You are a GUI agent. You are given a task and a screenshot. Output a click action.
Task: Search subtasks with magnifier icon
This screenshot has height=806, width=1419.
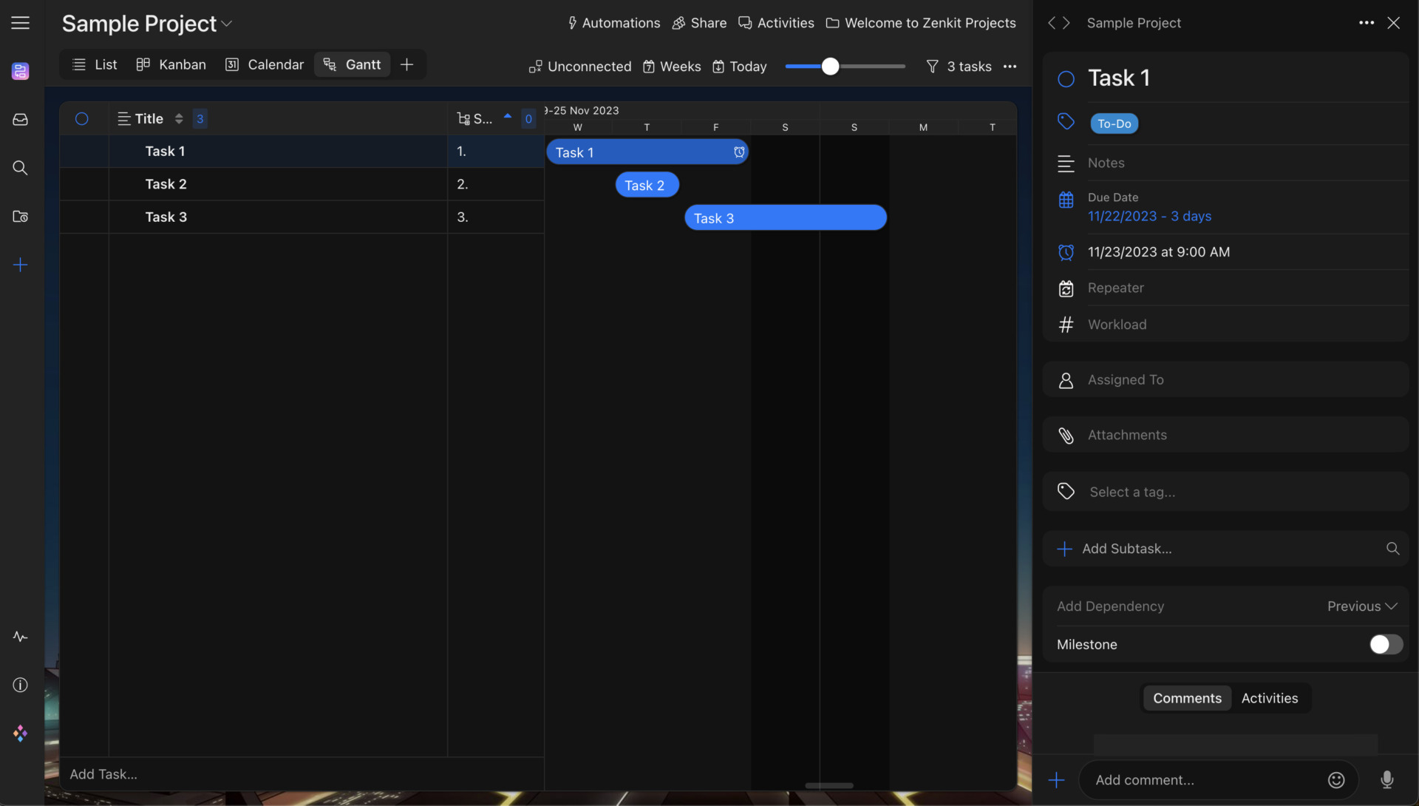point(1392,549)
